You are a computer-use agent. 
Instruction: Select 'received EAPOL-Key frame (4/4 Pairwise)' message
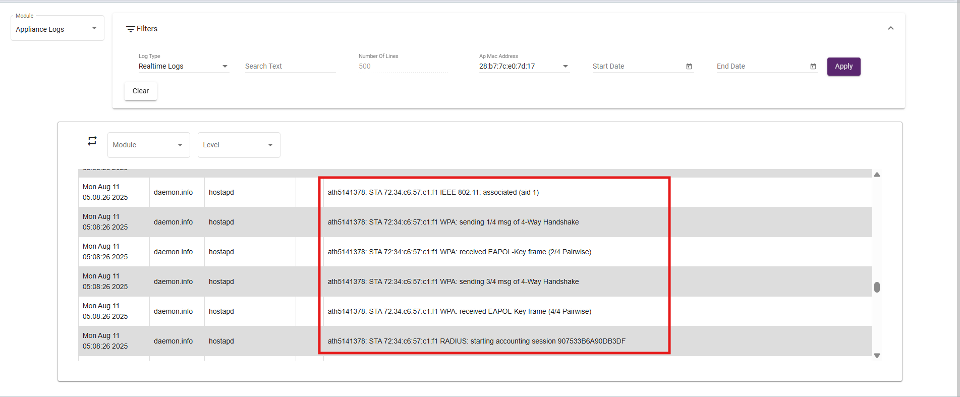[460, 311]
